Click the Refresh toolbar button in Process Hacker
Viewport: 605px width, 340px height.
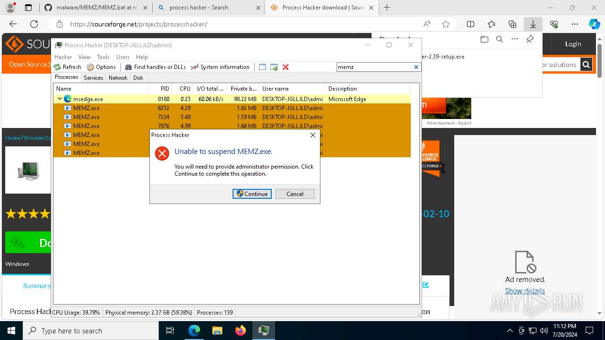tap(68, 67)
